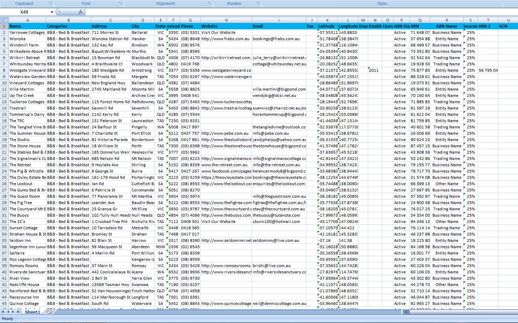Go to last sheet navigation arrow
The image size is (518, 323).
coord(19,312)
